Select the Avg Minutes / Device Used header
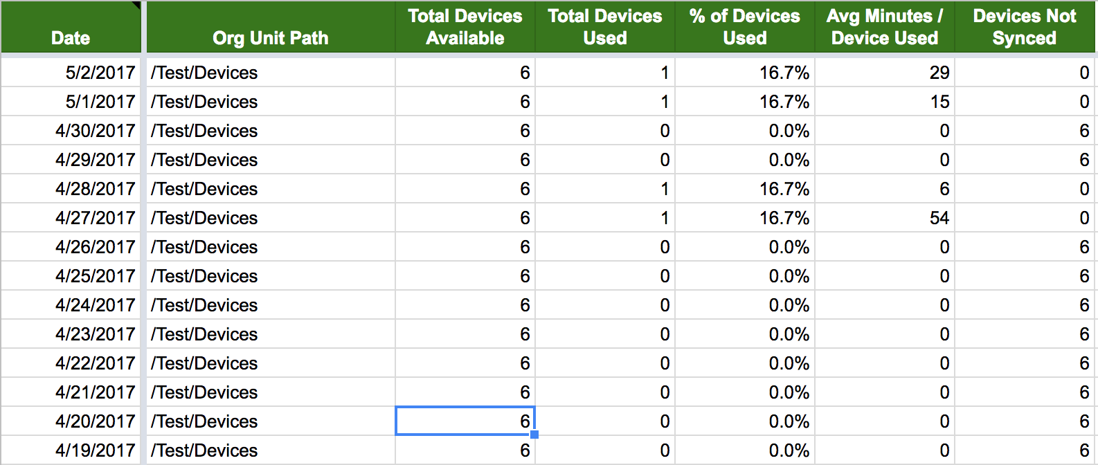Screen dimensions: 1098x465 [884, 28]
